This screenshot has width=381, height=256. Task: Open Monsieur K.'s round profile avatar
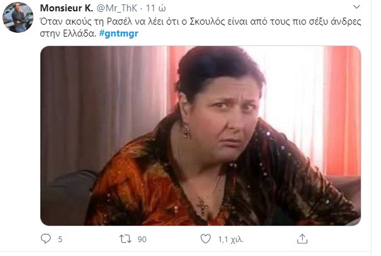click(x=18, y=17)
